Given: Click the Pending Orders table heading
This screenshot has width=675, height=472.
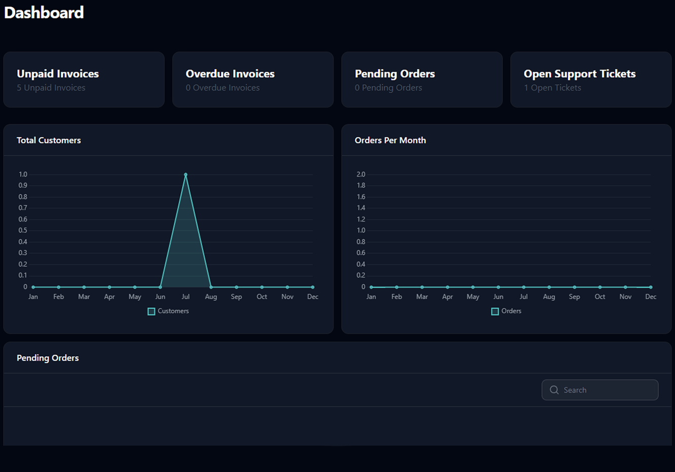Looking at the screenshot, I should [48, 358].
